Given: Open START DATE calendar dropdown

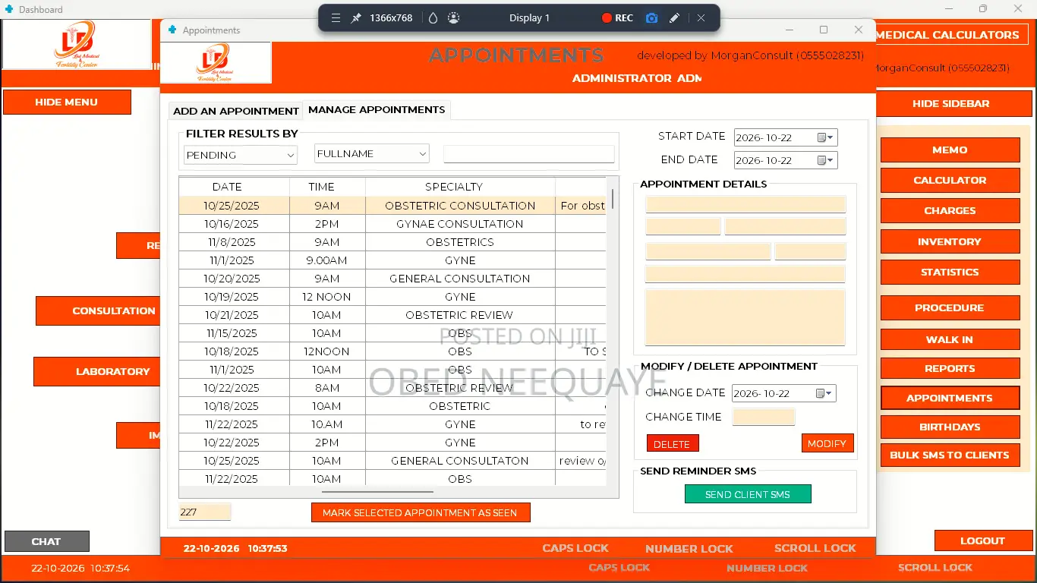Looking at the screenshot, I should point(826,137).
